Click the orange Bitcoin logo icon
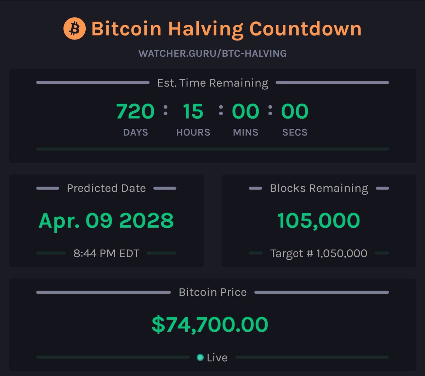425x376 pixels. pos(74,28)
